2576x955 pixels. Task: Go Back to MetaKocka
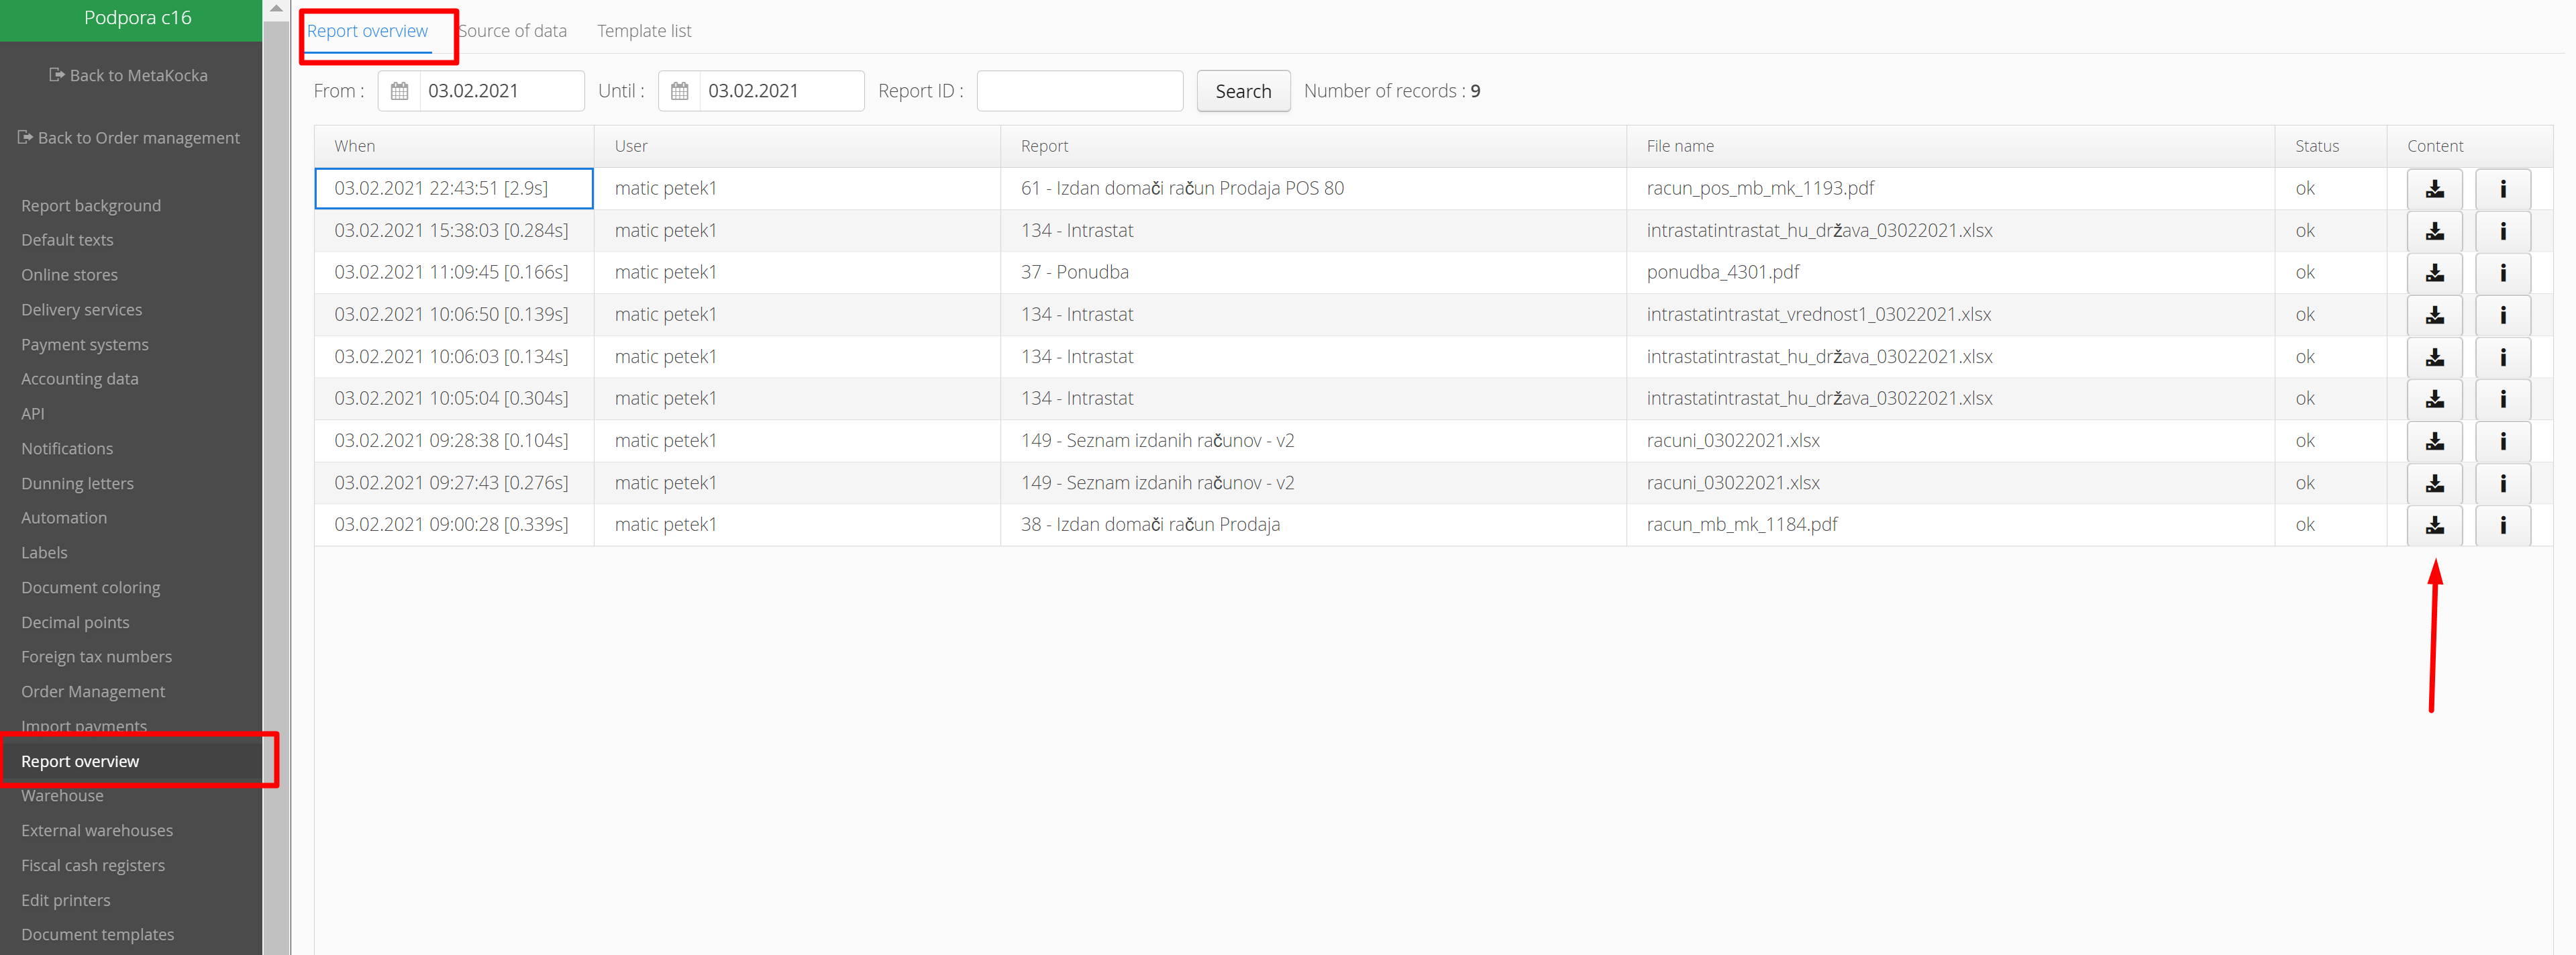pos(129,76)
